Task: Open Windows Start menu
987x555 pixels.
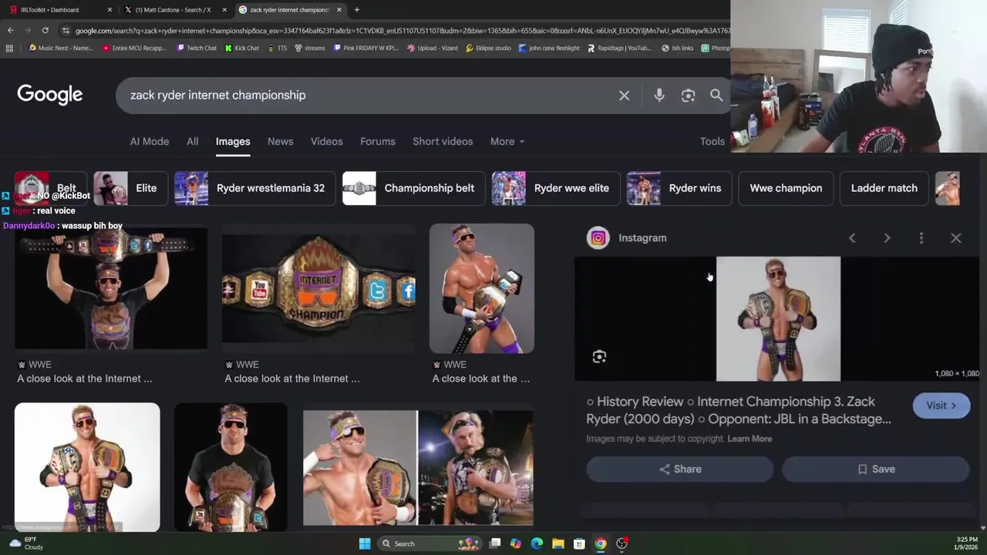Action: pos(365,543)
